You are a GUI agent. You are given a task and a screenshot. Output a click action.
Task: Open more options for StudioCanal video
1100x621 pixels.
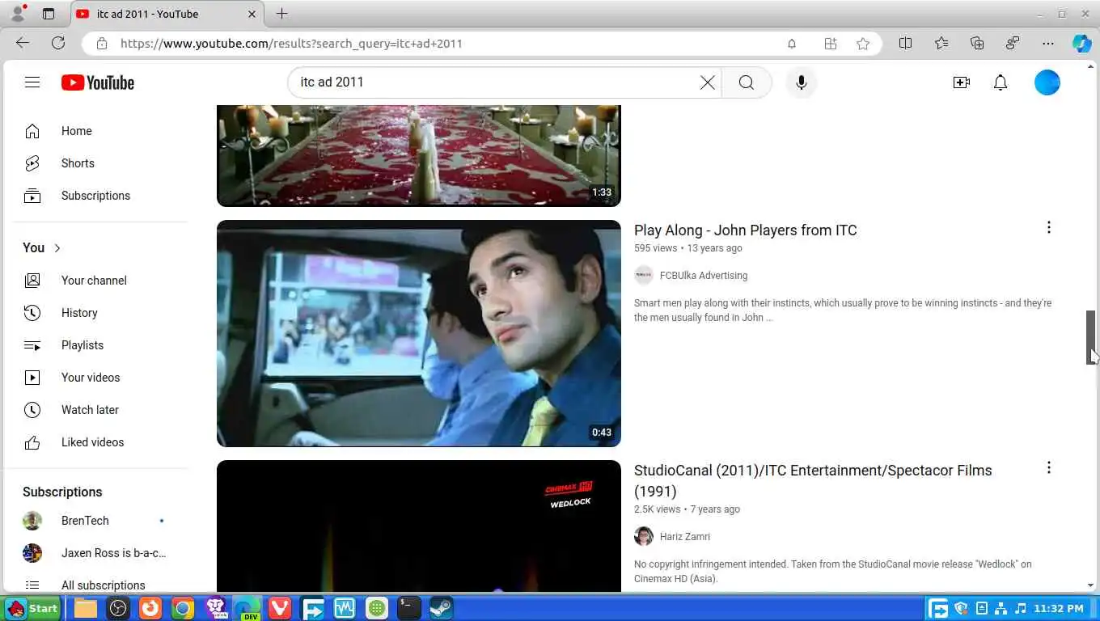(x=1049, y=468)
